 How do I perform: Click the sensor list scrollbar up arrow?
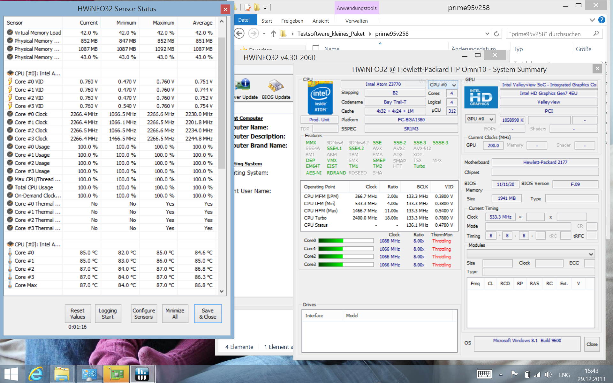pos(222,22)
